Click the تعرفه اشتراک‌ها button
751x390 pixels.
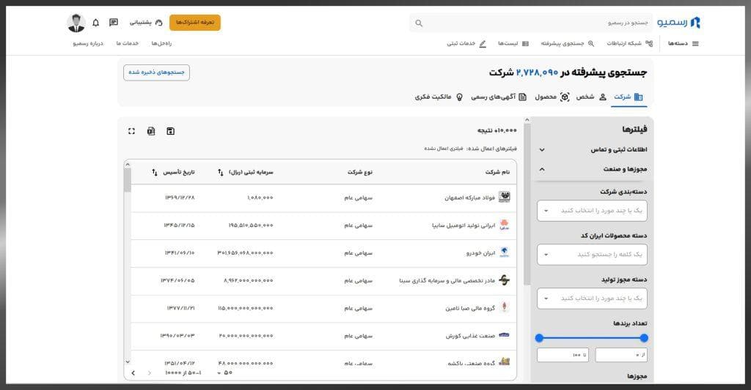tap(195, 23)
